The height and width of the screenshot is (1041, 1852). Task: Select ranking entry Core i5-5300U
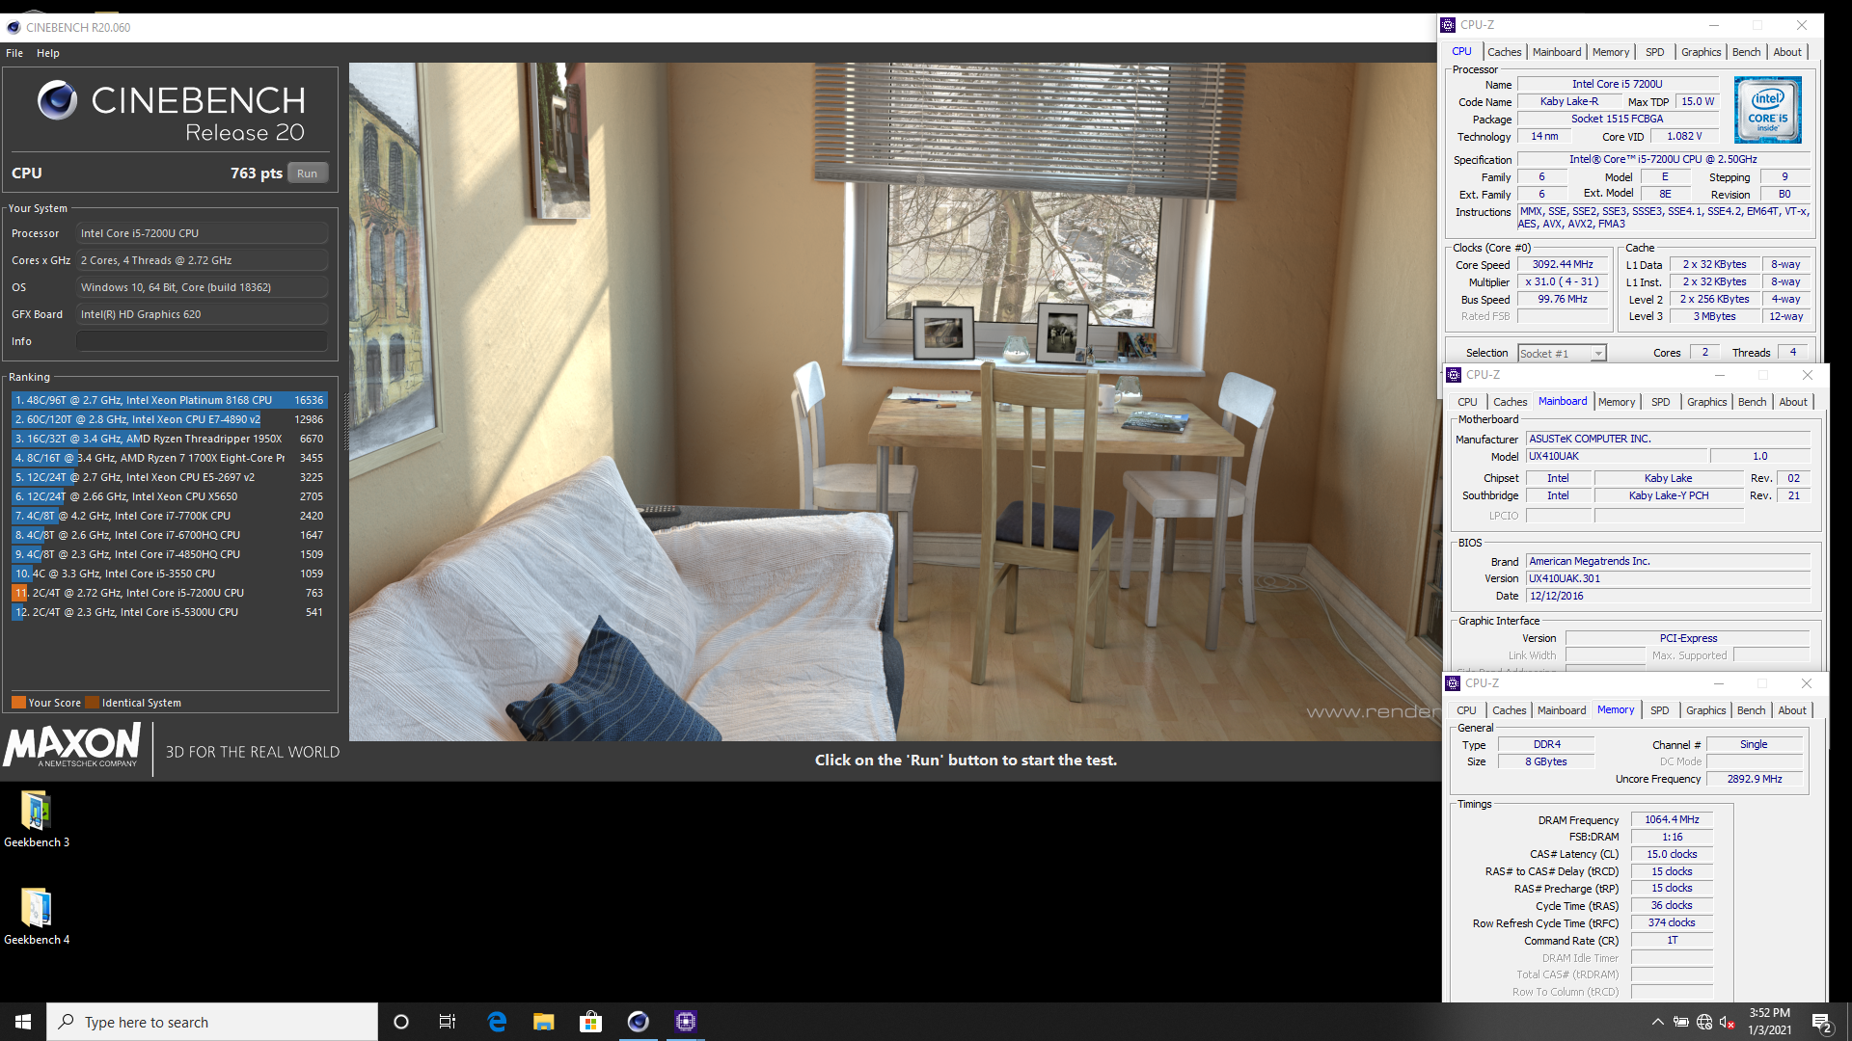[170, 612]
